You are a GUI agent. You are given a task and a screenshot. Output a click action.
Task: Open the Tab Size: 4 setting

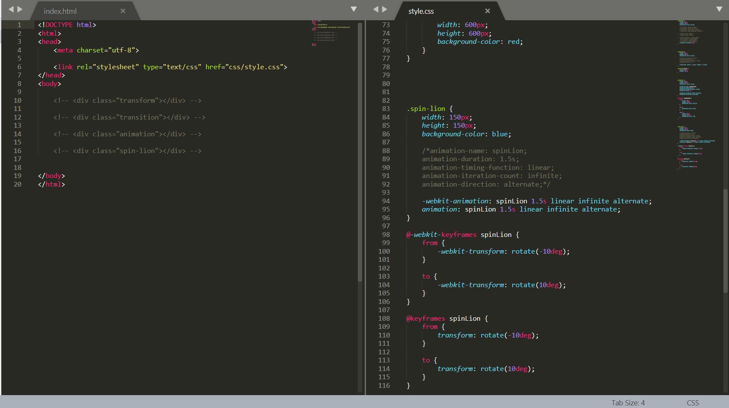coord(628,403)
